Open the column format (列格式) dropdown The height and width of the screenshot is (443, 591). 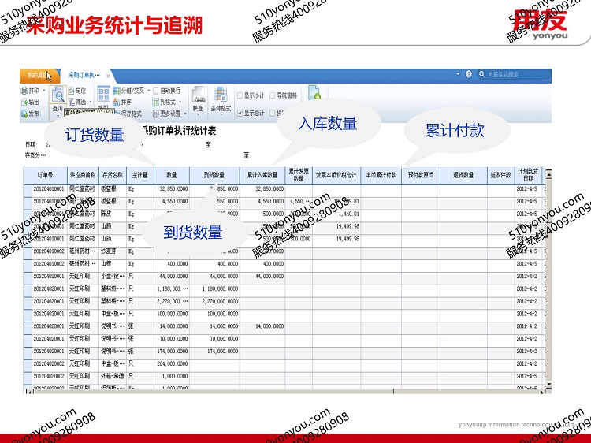tap(180, 102)
